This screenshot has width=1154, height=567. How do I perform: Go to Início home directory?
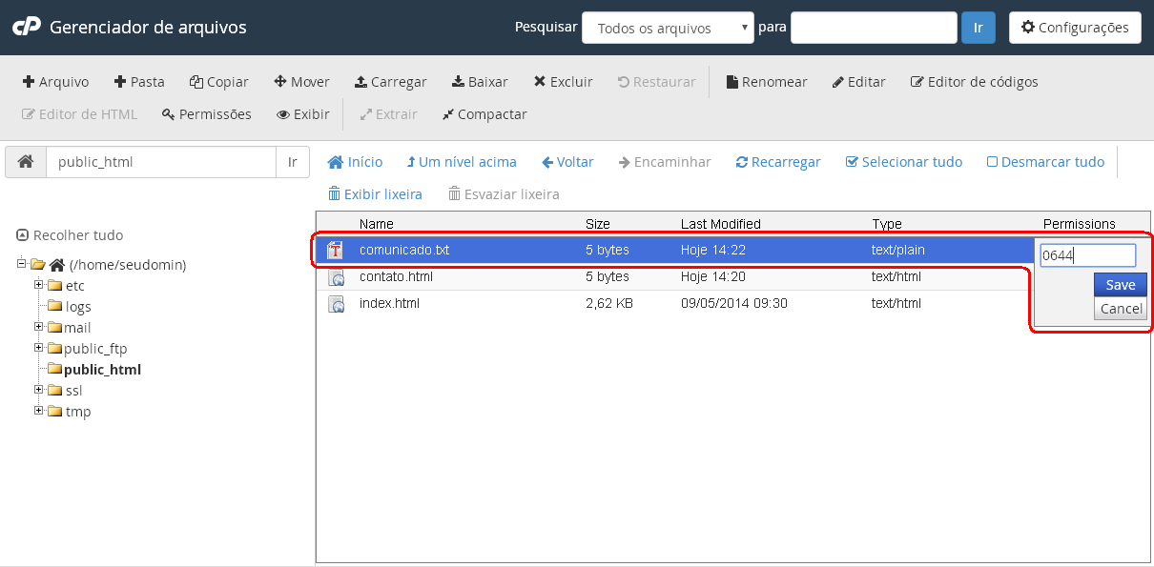coord(355,162)
